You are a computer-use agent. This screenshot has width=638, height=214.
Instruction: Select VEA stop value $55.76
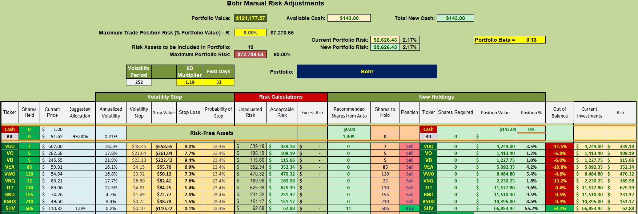164,167
